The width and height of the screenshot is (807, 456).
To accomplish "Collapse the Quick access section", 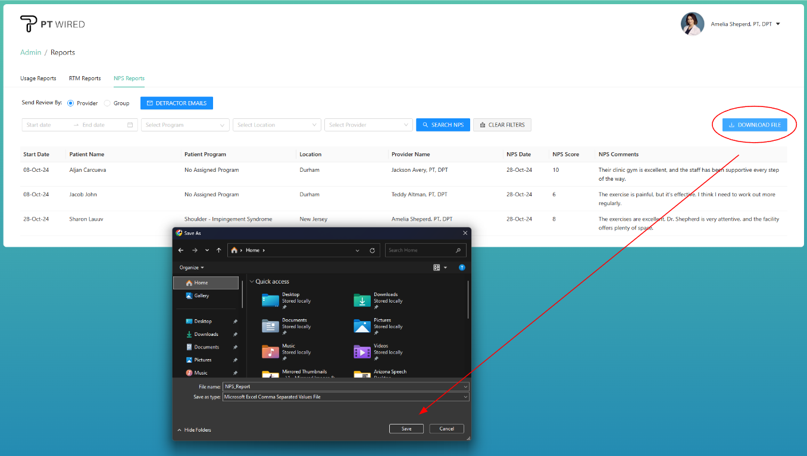I will point(252,282).
